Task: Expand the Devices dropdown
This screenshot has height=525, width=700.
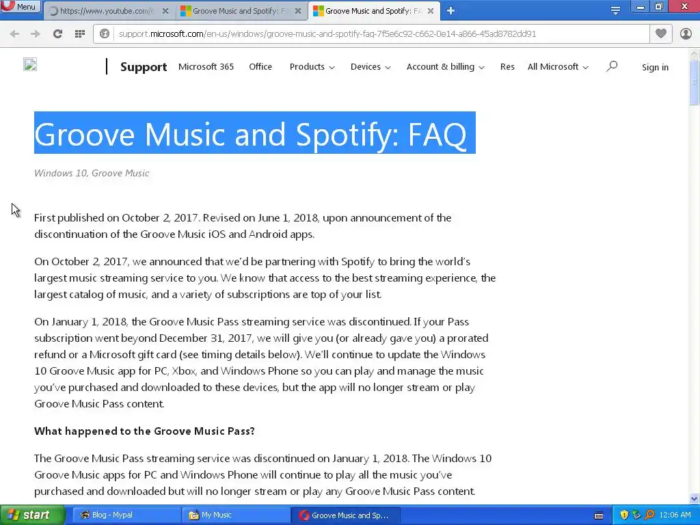Action: coord(371,66)
